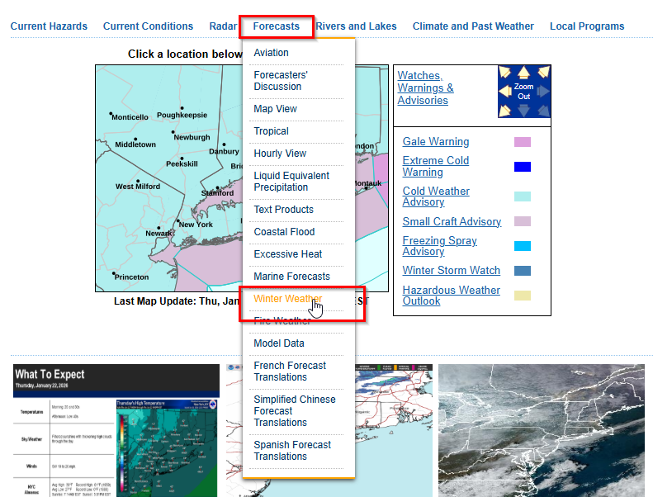The height and width of the screenshot is (497, 653).
Task: Follow the Winter Storm Watch link
Action: (x=451, y=270)
